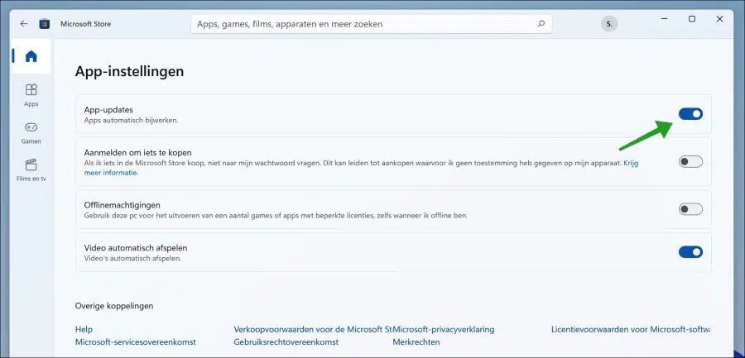Screen dimensions: 745x358
Task: Click the App-updates label
Action: [x=108, y=110]
